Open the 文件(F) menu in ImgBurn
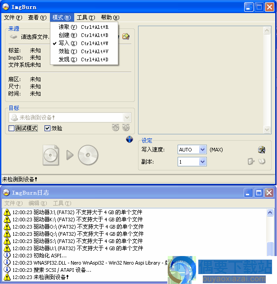277x284 pixels. pyautogui.click(x=13, y=18)
